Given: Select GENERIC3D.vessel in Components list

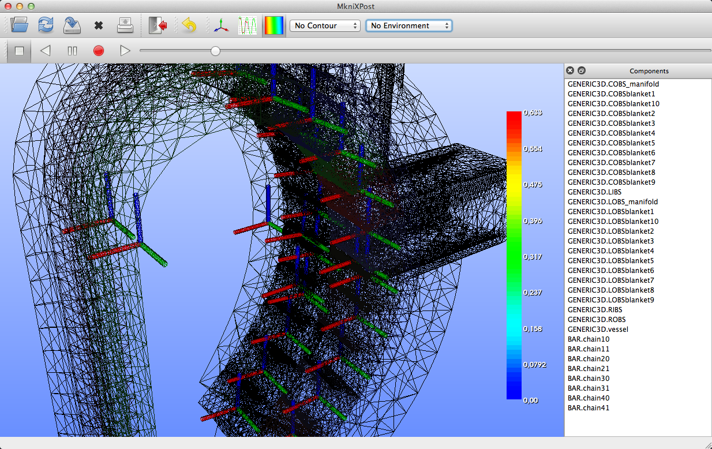Looking at the screenshot, I should [598, 330].
